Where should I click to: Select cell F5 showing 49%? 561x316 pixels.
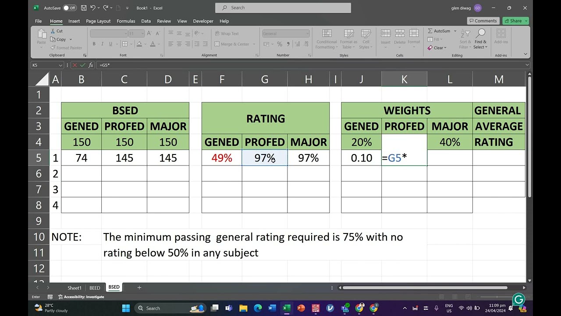click(x=222, y=158)
